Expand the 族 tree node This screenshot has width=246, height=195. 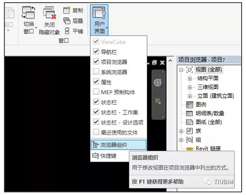click(181, 131)
